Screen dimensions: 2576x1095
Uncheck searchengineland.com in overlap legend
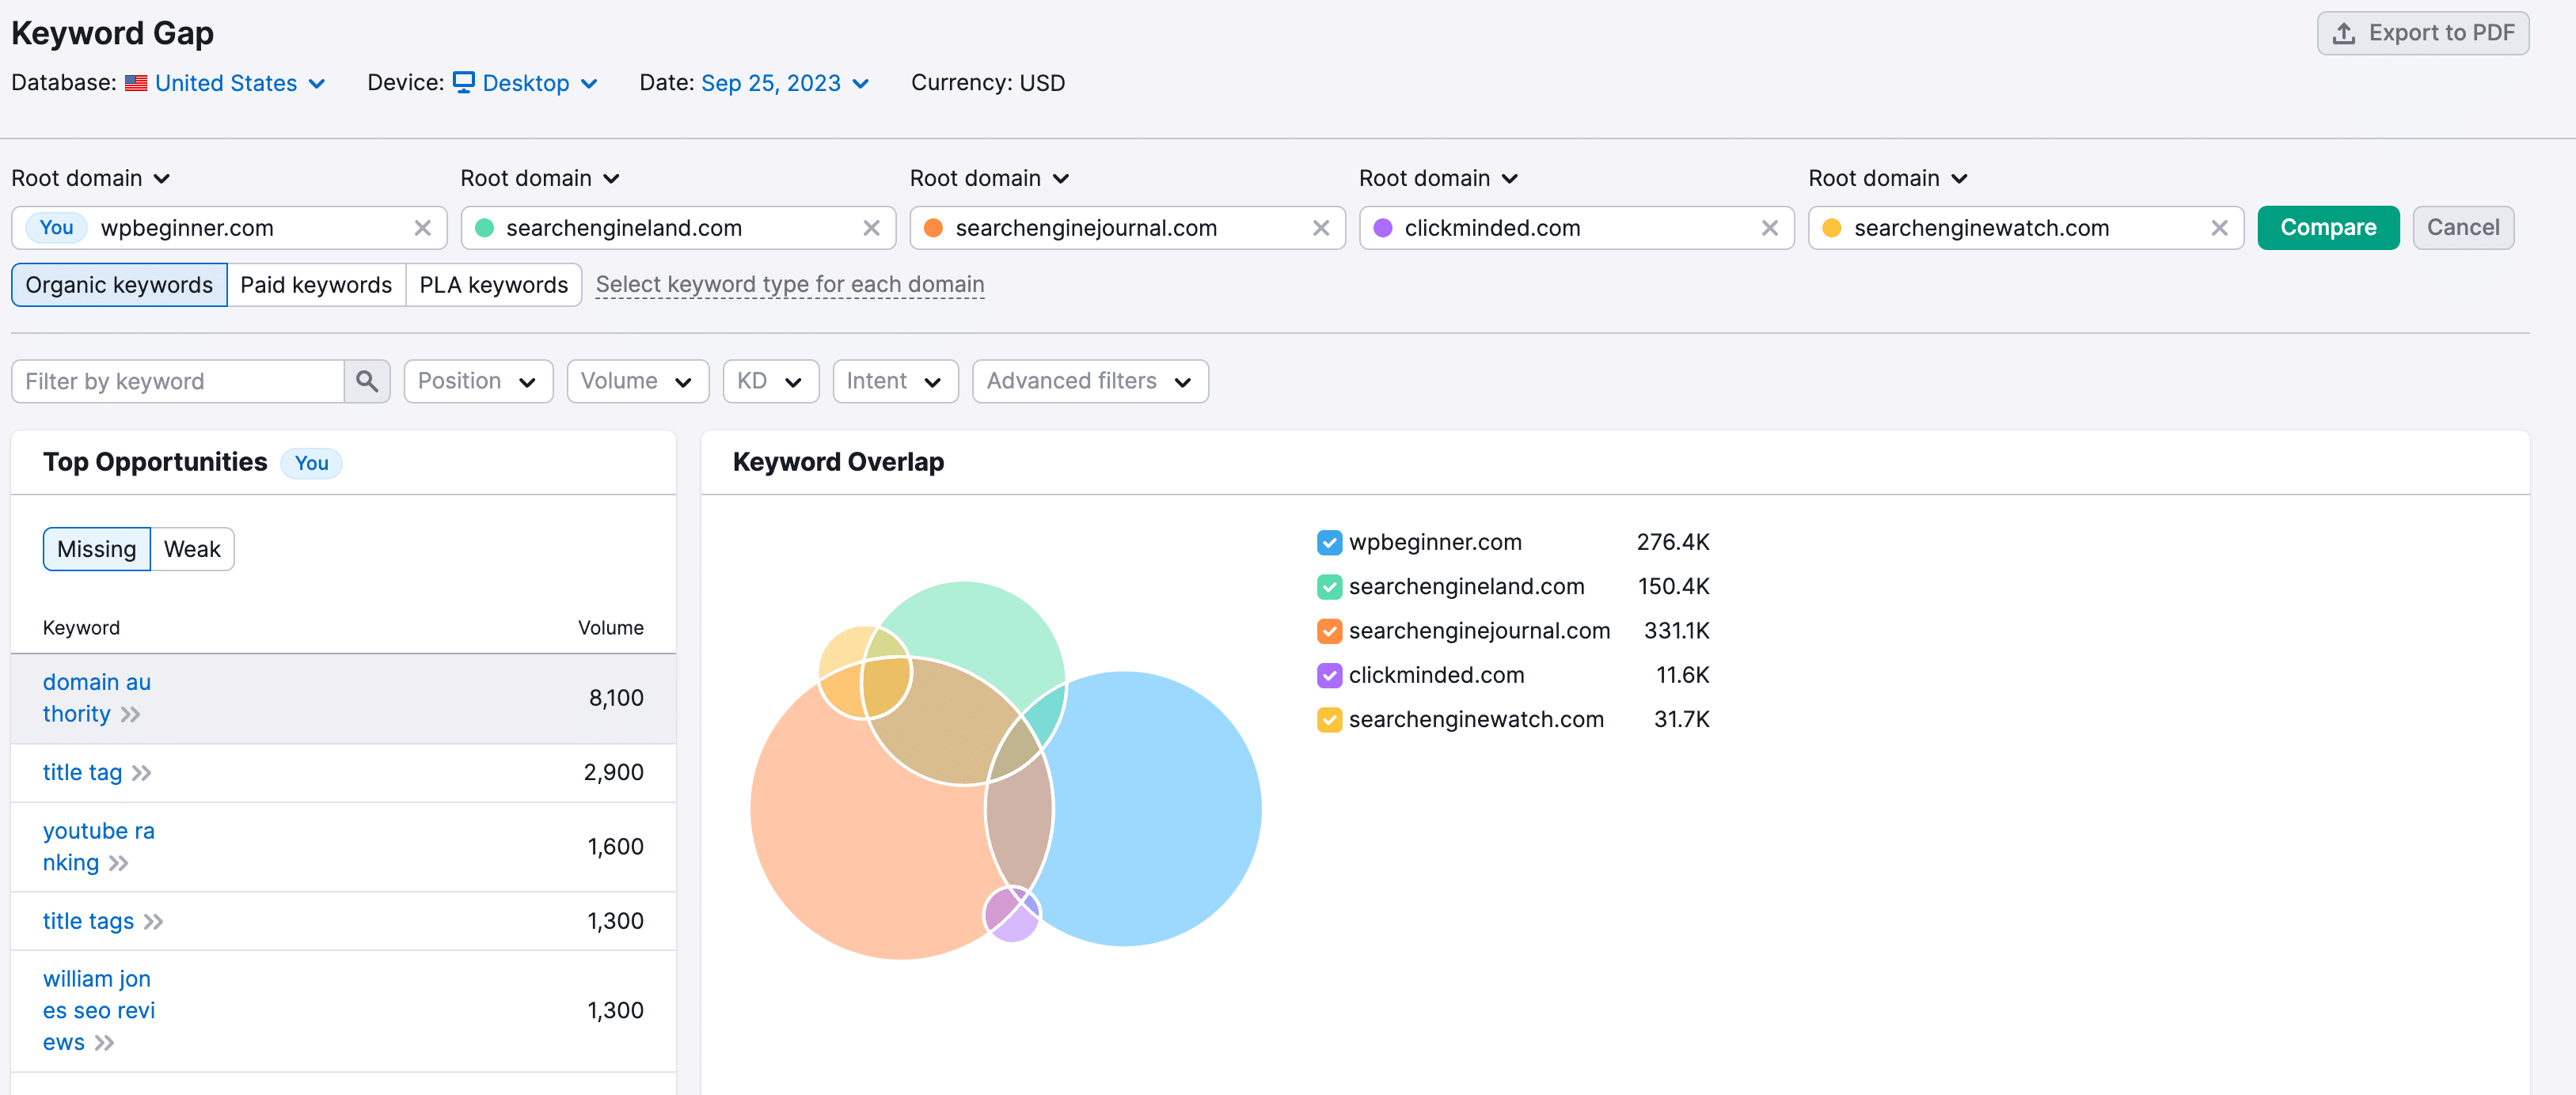click(x=1329, y=588)
